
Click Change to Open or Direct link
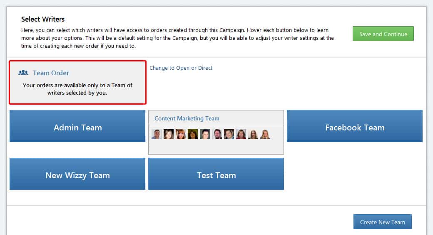click(181, 68)
